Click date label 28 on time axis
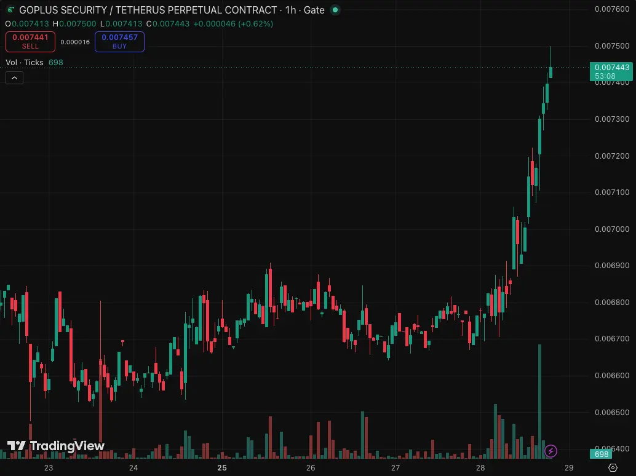636x476 pixels. point(480,468)
